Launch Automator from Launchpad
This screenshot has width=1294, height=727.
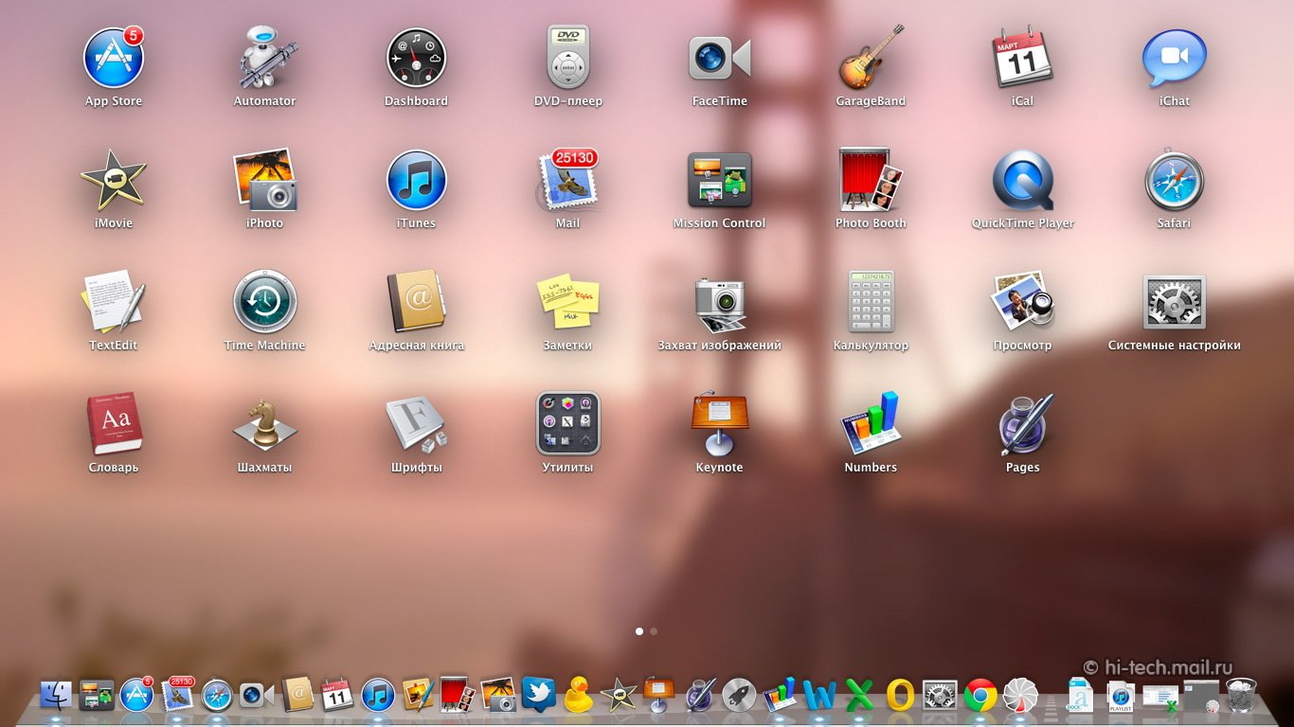pos(265,58)
